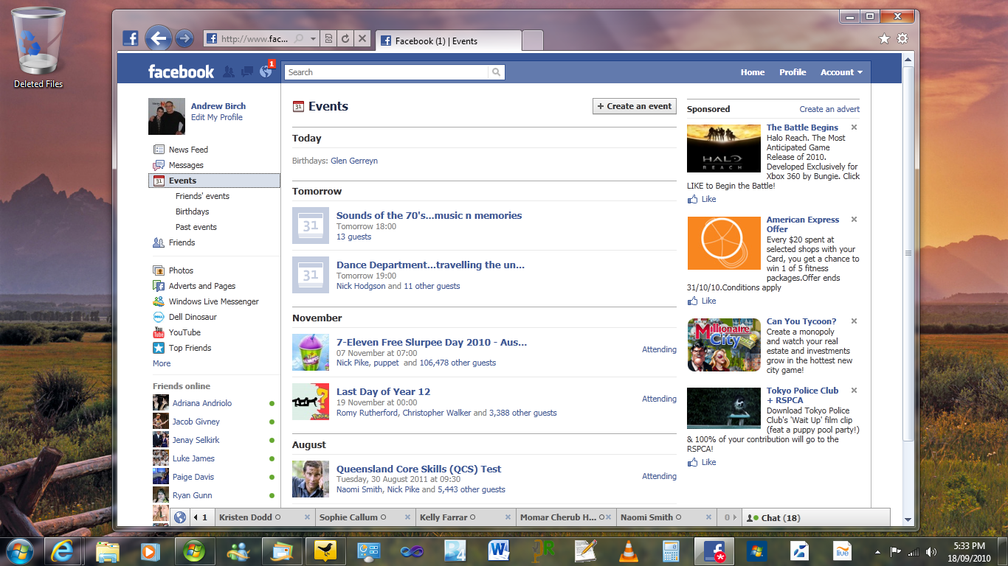Open the address bar URL dropdown arrow
Image resolution: width=1008 pixels, height=566 pixels.
[x=314, y=39]
